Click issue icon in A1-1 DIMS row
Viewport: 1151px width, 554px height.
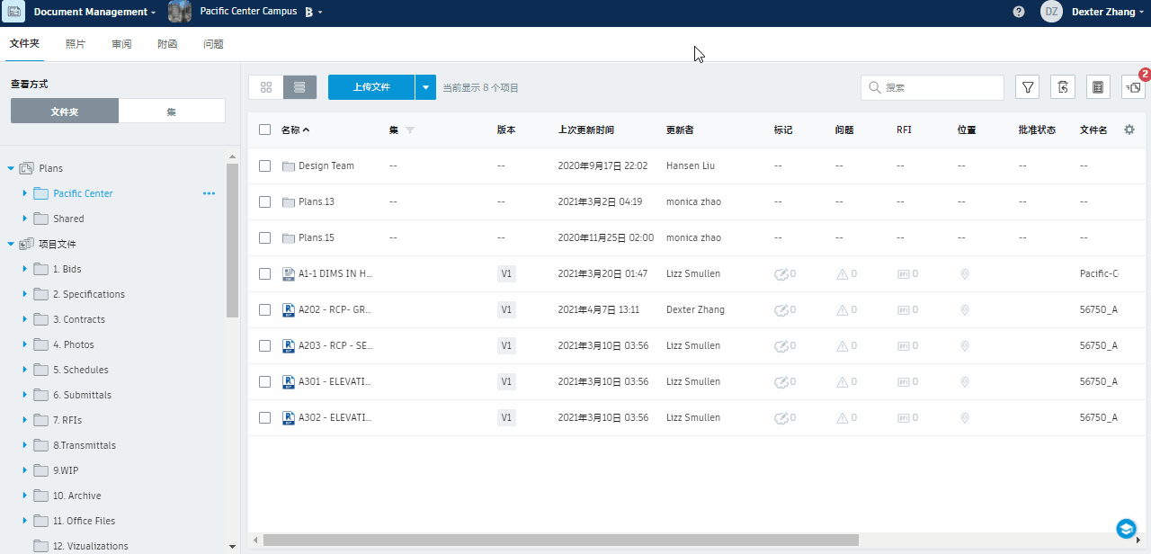click(x=842, y=274)
